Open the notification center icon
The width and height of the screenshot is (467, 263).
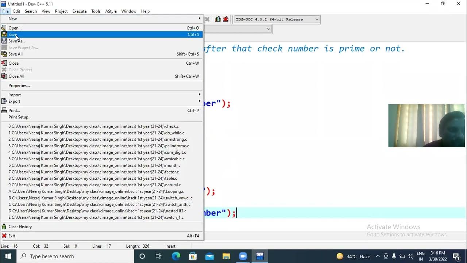click(456, 256)
